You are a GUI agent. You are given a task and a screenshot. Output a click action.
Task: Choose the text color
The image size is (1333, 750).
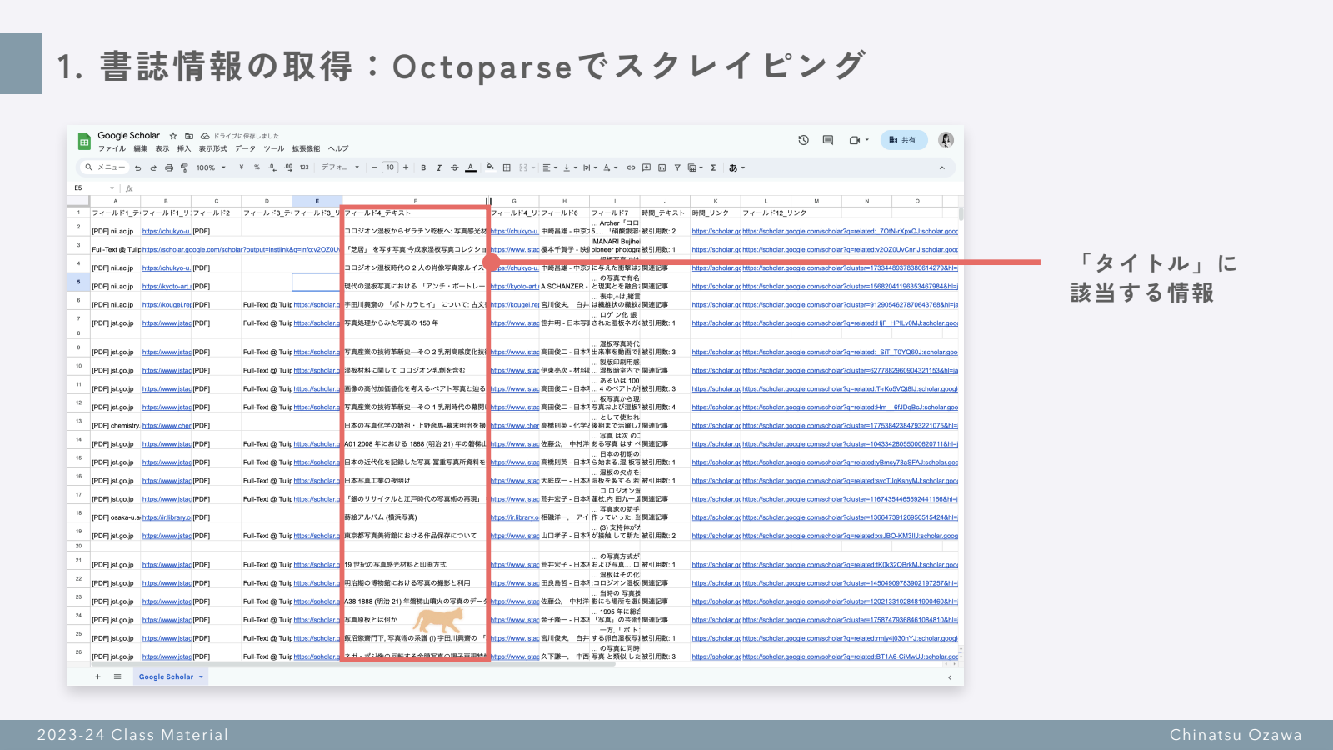(x=471, y=167)
